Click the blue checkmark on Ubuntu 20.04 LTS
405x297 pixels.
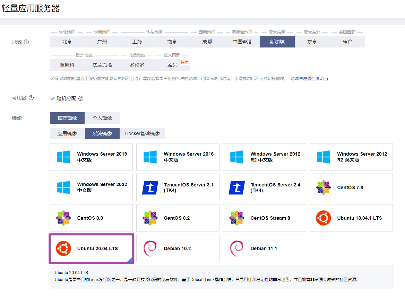click(131, 260)
